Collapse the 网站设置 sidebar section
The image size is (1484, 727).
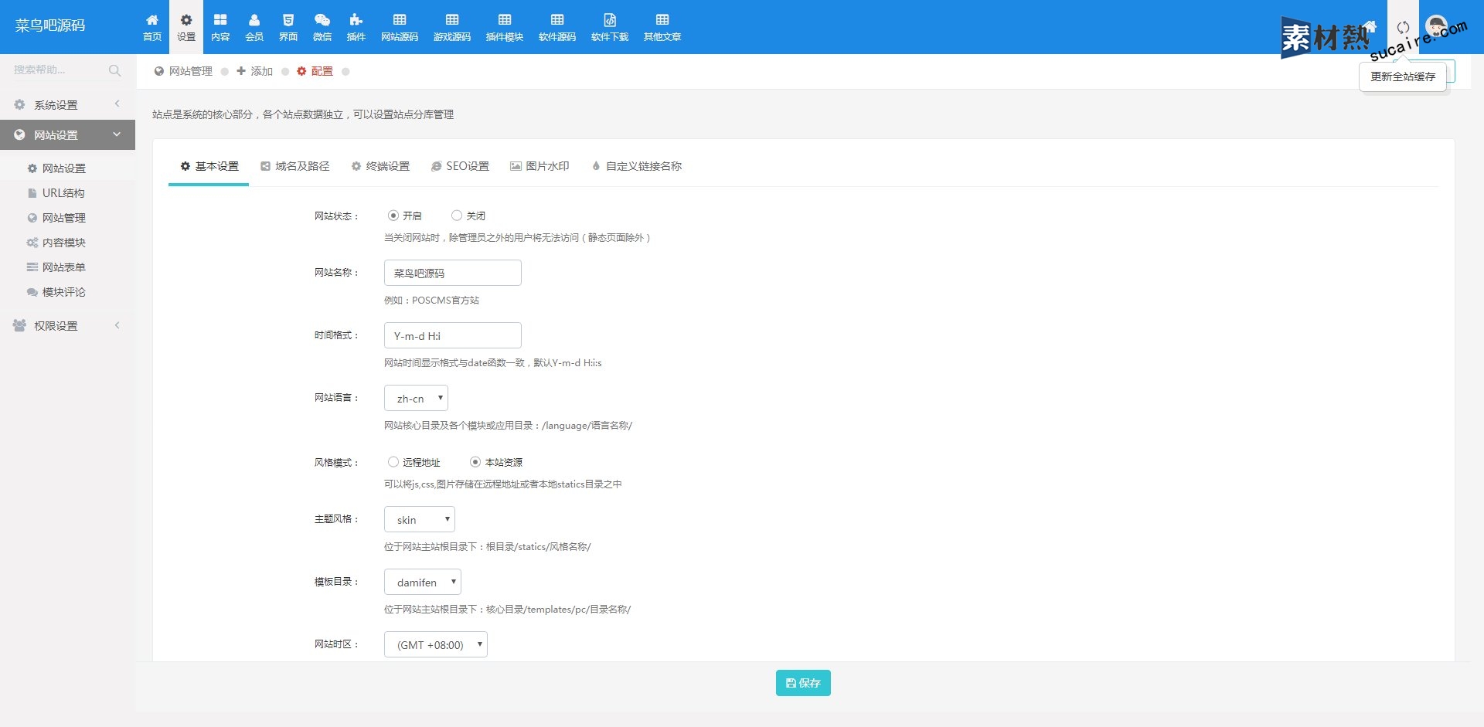tap(68, 134)
